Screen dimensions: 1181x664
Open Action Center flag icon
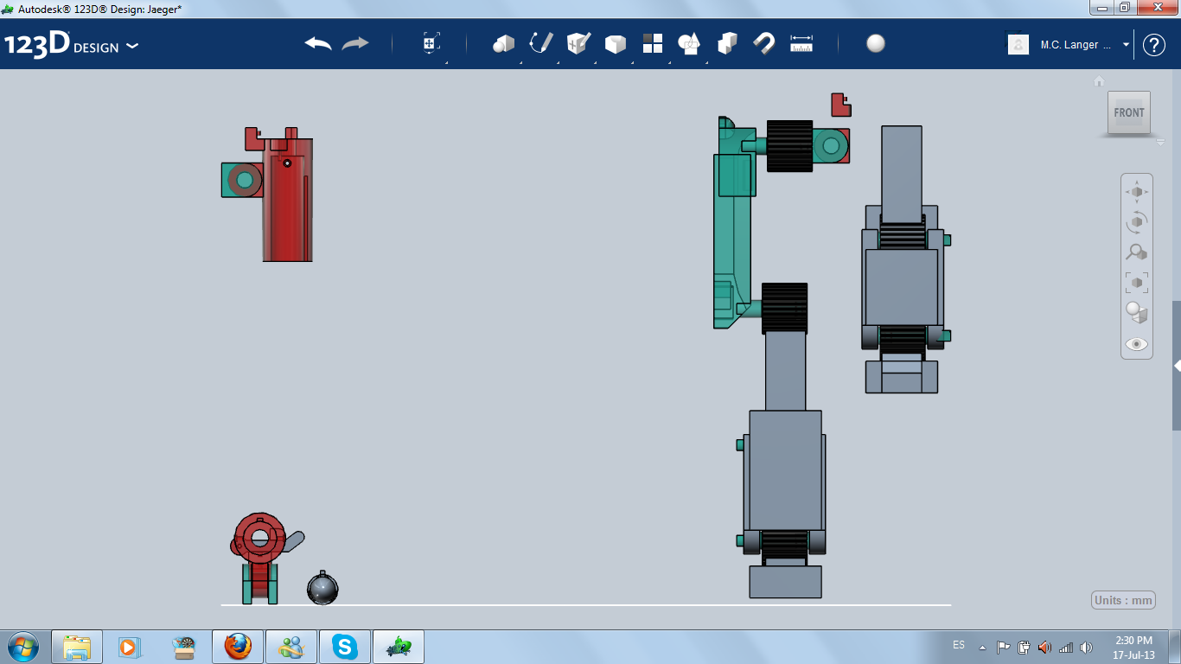click(1003, 647)
